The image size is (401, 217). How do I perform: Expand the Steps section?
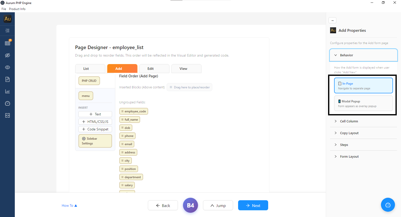[363, 145]
